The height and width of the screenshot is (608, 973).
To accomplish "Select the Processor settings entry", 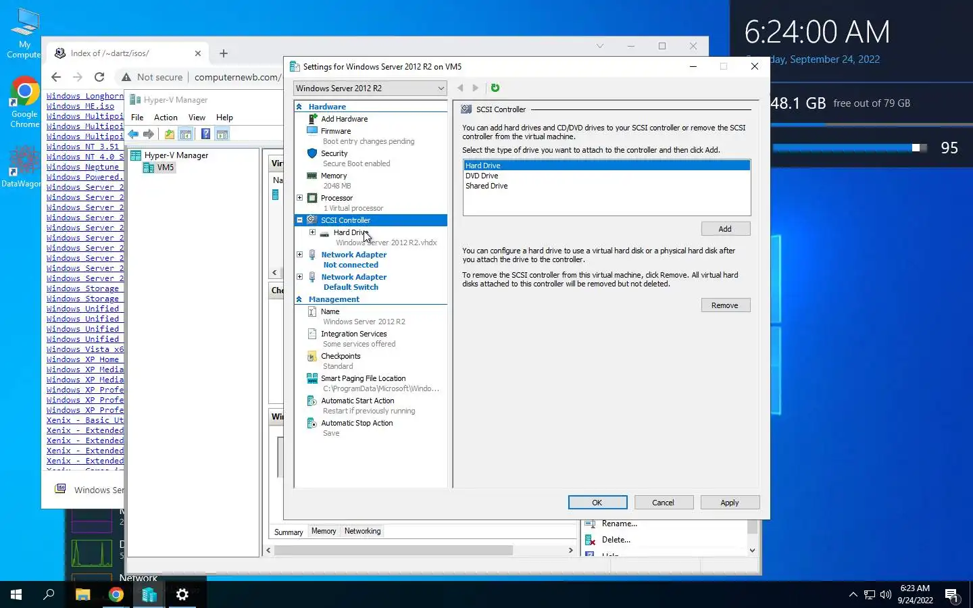I will click(336, 198).
